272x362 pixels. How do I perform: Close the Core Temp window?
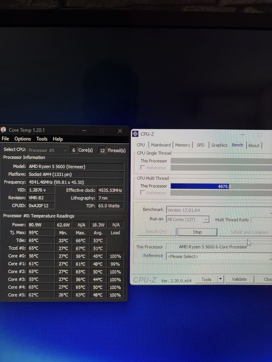(120, 131)
